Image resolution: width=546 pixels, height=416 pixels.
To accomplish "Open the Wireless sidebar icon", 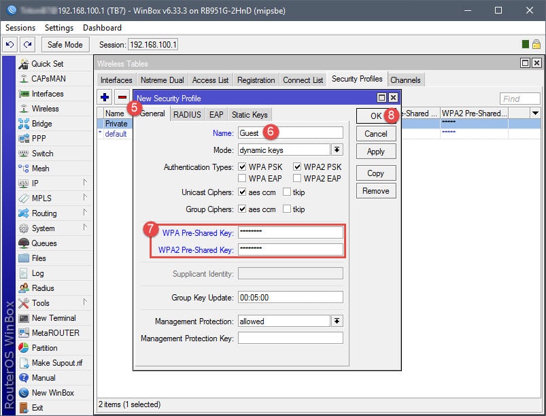I will [24, 109].
